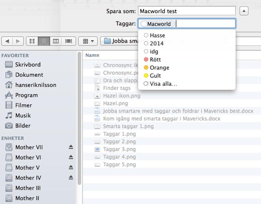Pick the Orange color tag
Image resolution: width=261 pixels, height=204 pixels.
click(159, 68)
